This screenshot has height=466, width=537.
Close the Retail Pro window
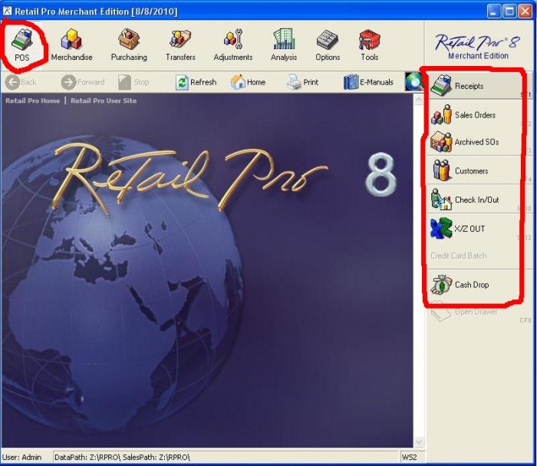(x=525, y=12)
